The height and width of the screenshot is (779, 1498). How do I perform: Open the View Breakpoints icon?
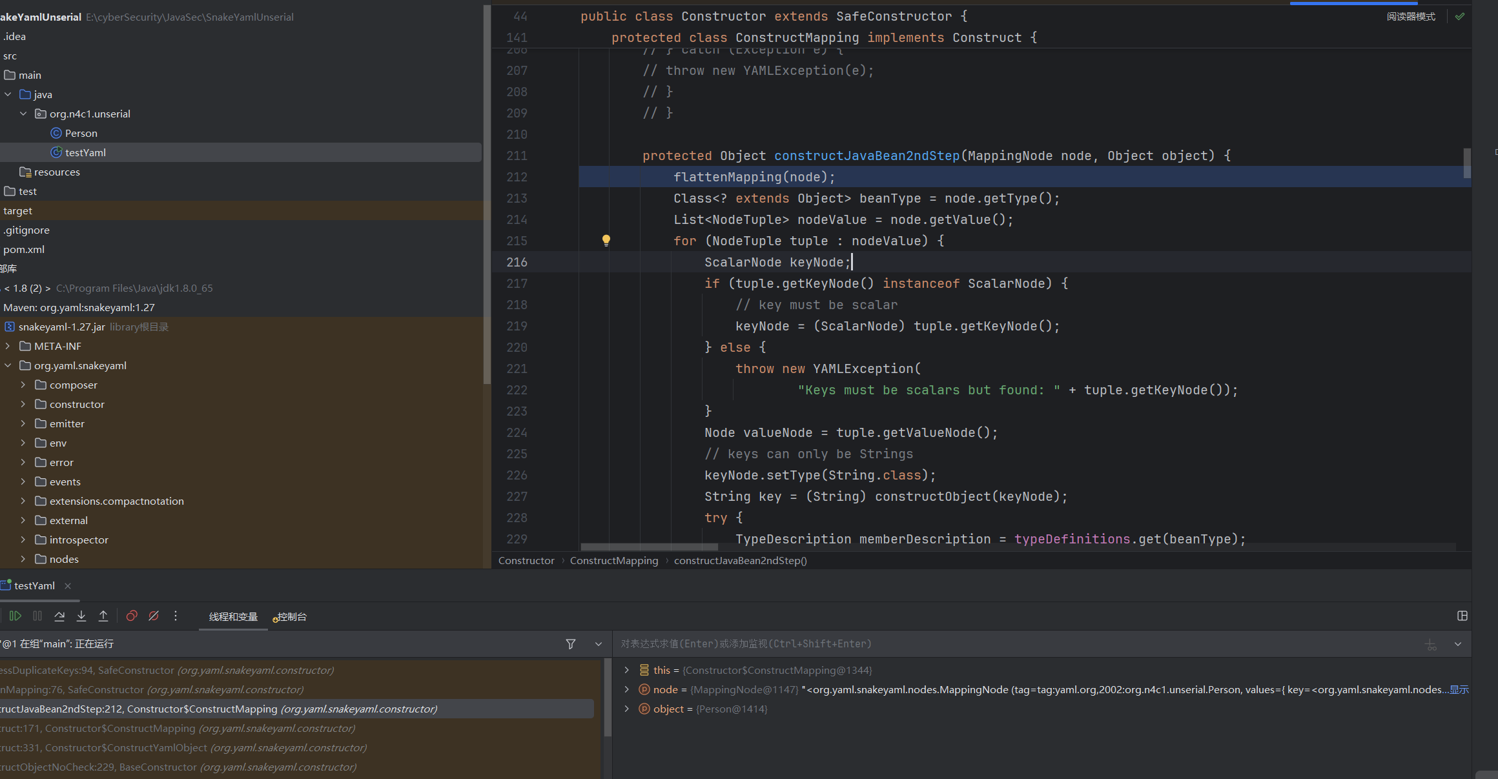[132, 616]
